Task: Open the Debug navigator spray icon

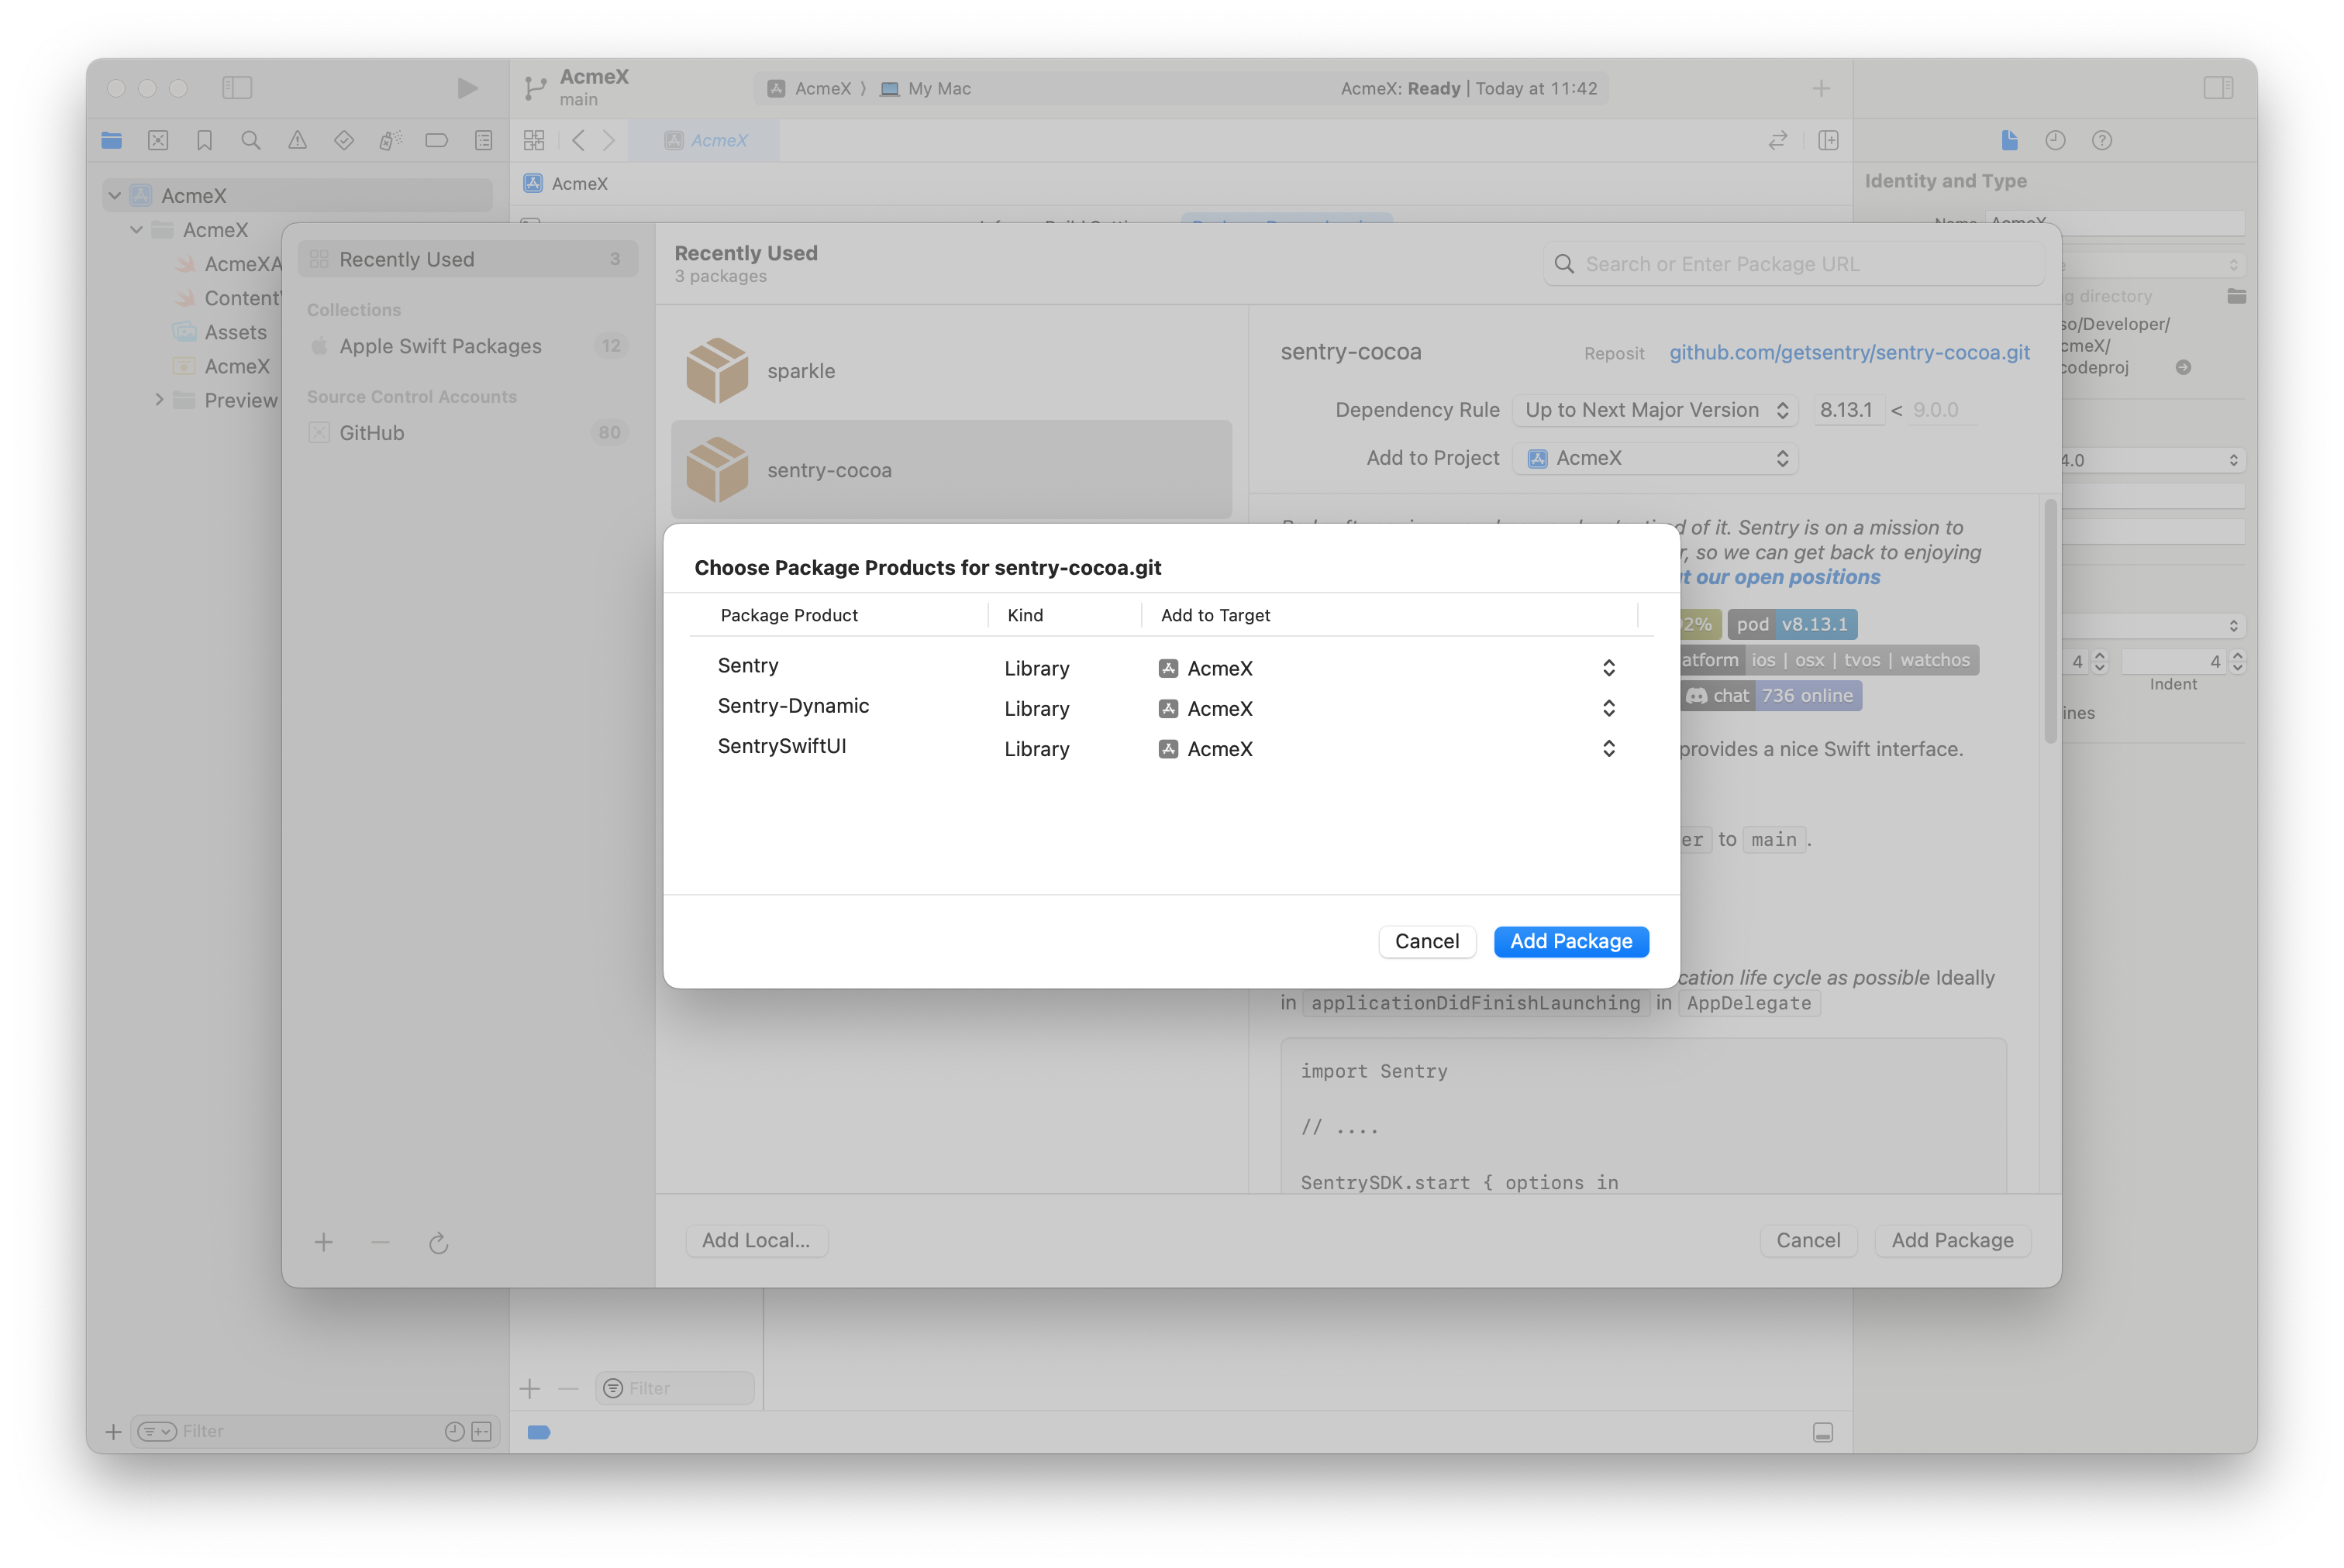Action: coord(390,140)
